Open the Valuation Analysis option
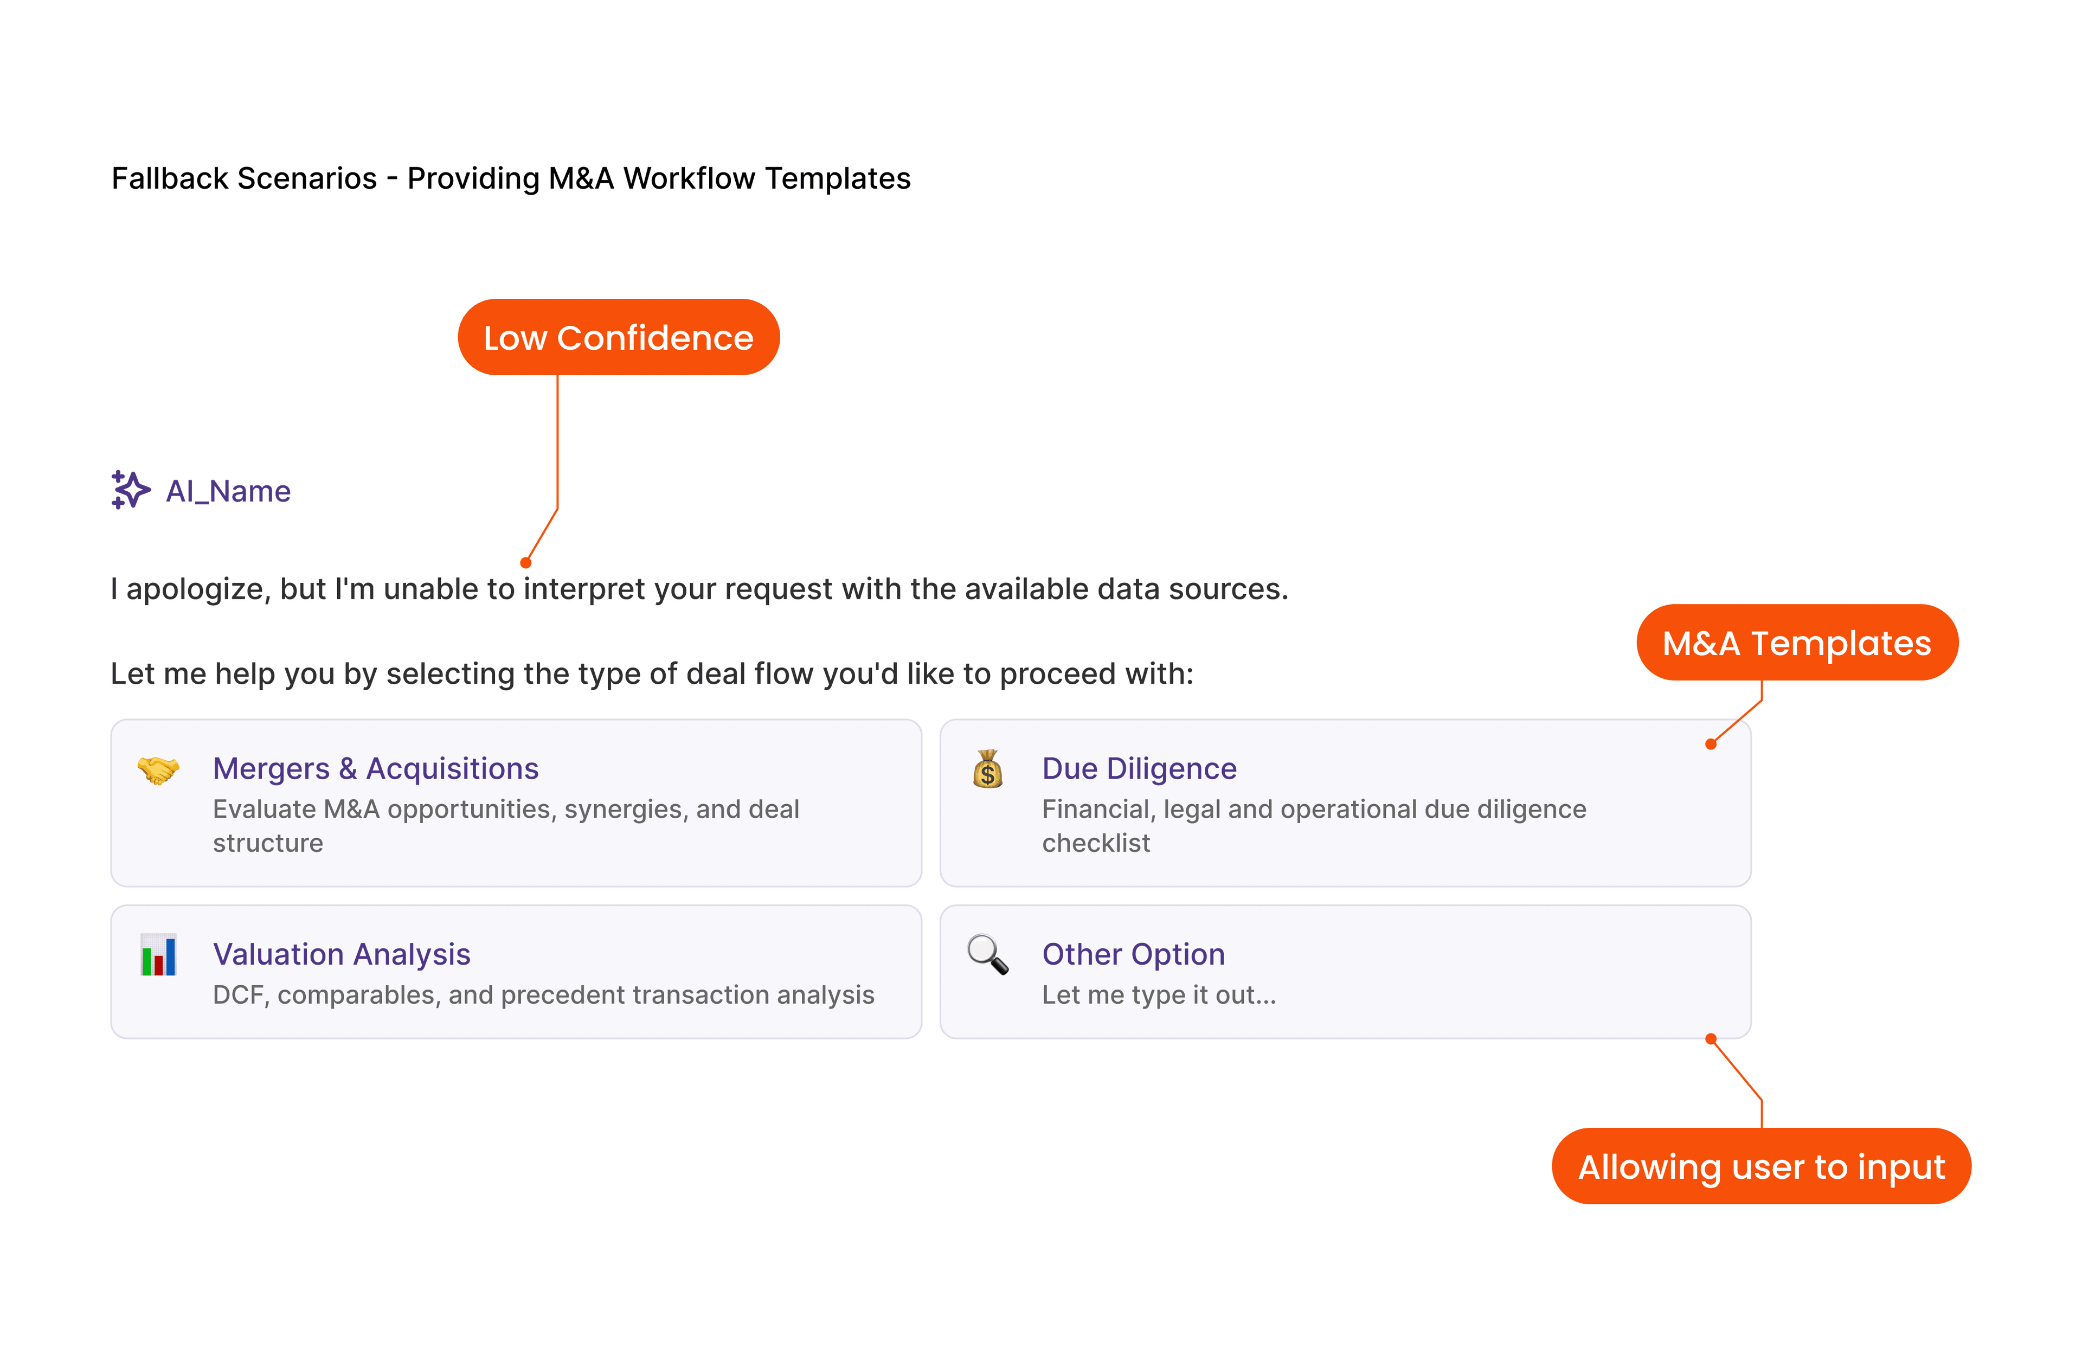 click(516, 971)
